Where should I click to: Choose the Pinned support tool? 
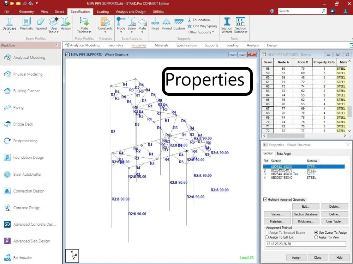166,24
